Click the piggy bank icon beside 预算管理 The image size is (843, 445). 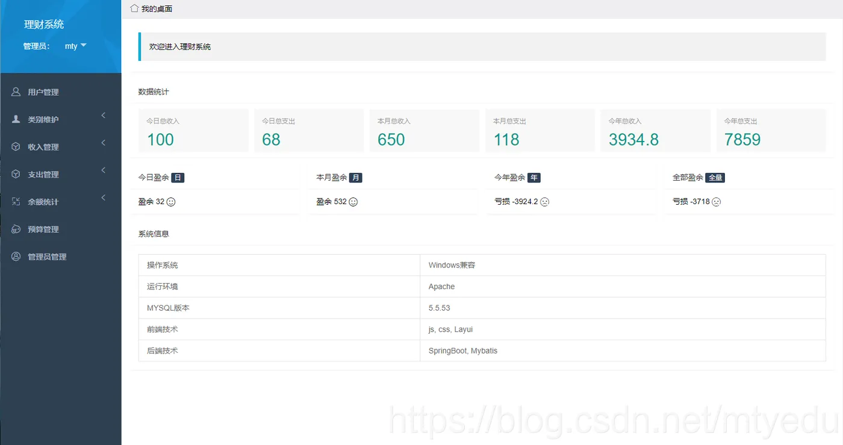pos(16,229)
